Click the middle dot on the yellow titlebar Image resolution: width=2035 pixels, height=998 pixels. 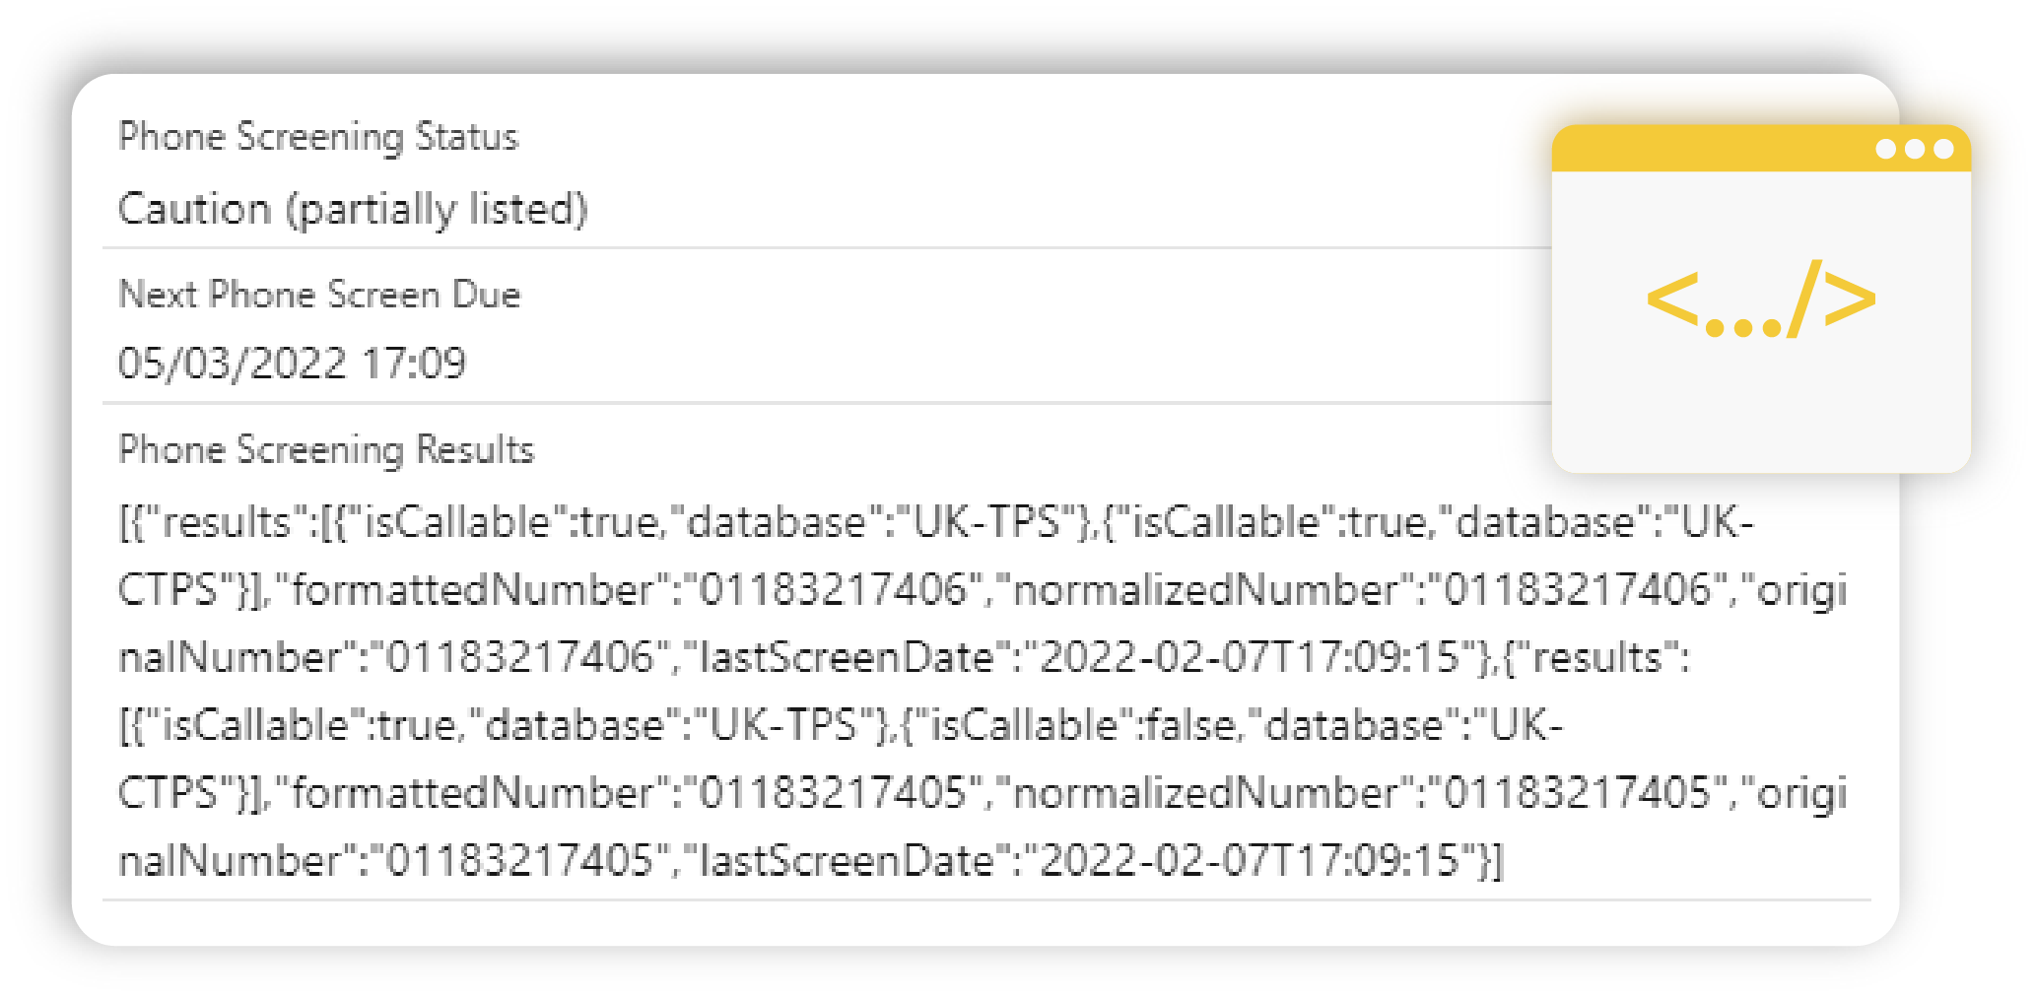1917,150
